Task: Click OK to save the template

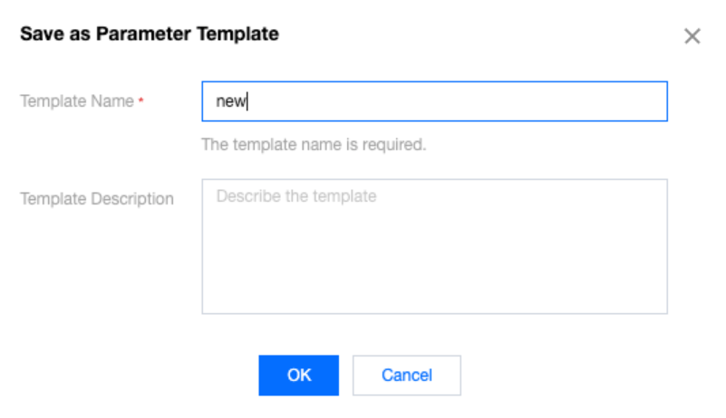Action: 298,375
